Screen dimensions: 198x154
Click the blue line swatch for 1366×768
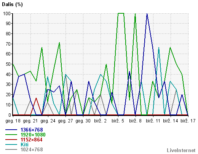[11, 130]
